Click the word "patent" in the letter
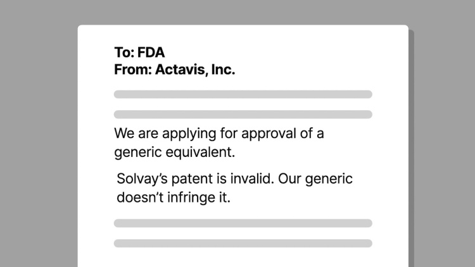475x267 pixels. tap(192, 179)
